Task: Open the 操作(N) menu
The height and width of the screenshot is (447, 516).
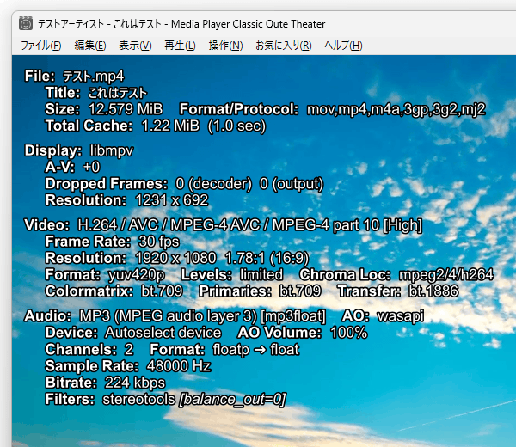Action: [225, 46]
